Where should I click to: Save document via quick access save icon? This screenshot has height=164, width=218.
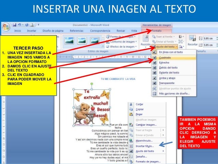(x=14, y=25)
